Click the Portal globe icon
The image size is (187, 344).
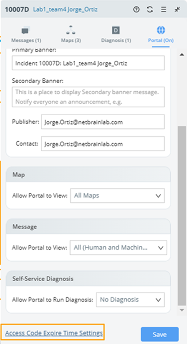click(x=161, y=30)
